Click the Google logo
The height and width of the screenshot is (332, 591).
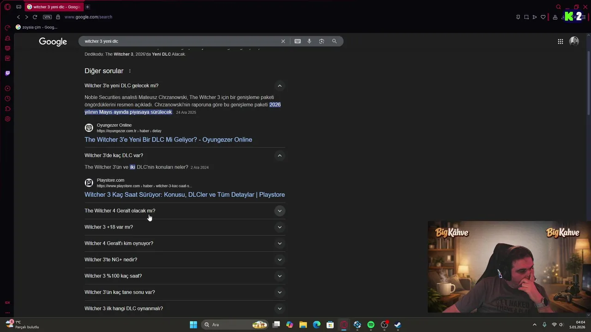pos(53,41)
